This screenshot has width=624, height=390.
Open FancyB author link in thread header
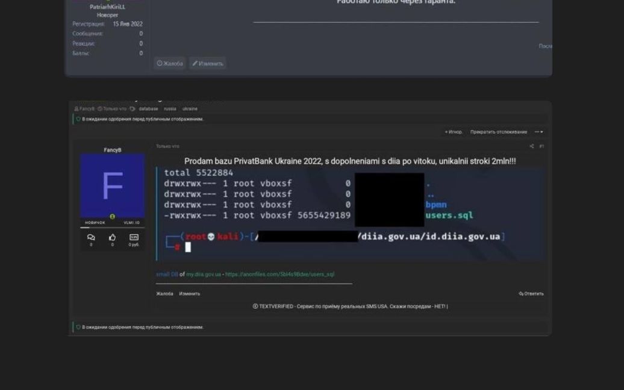tap(87, 108)
